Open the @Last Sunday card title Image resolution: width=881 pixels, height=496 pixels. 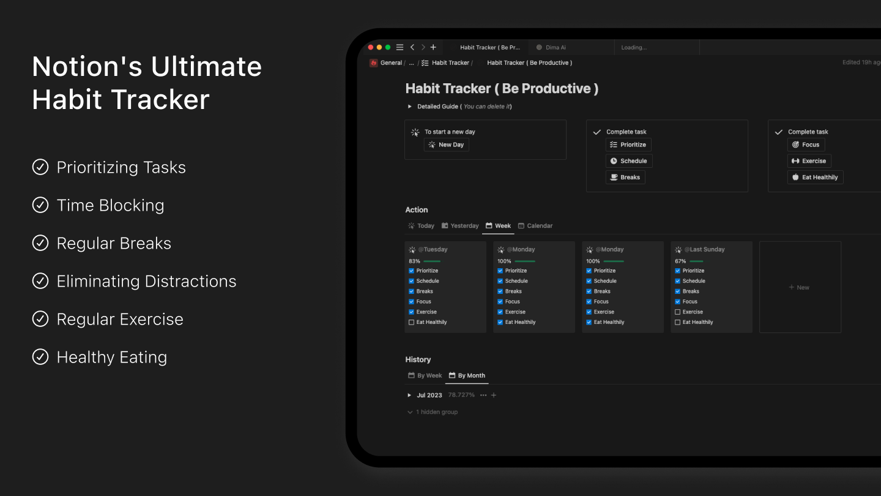pos(705,249)
